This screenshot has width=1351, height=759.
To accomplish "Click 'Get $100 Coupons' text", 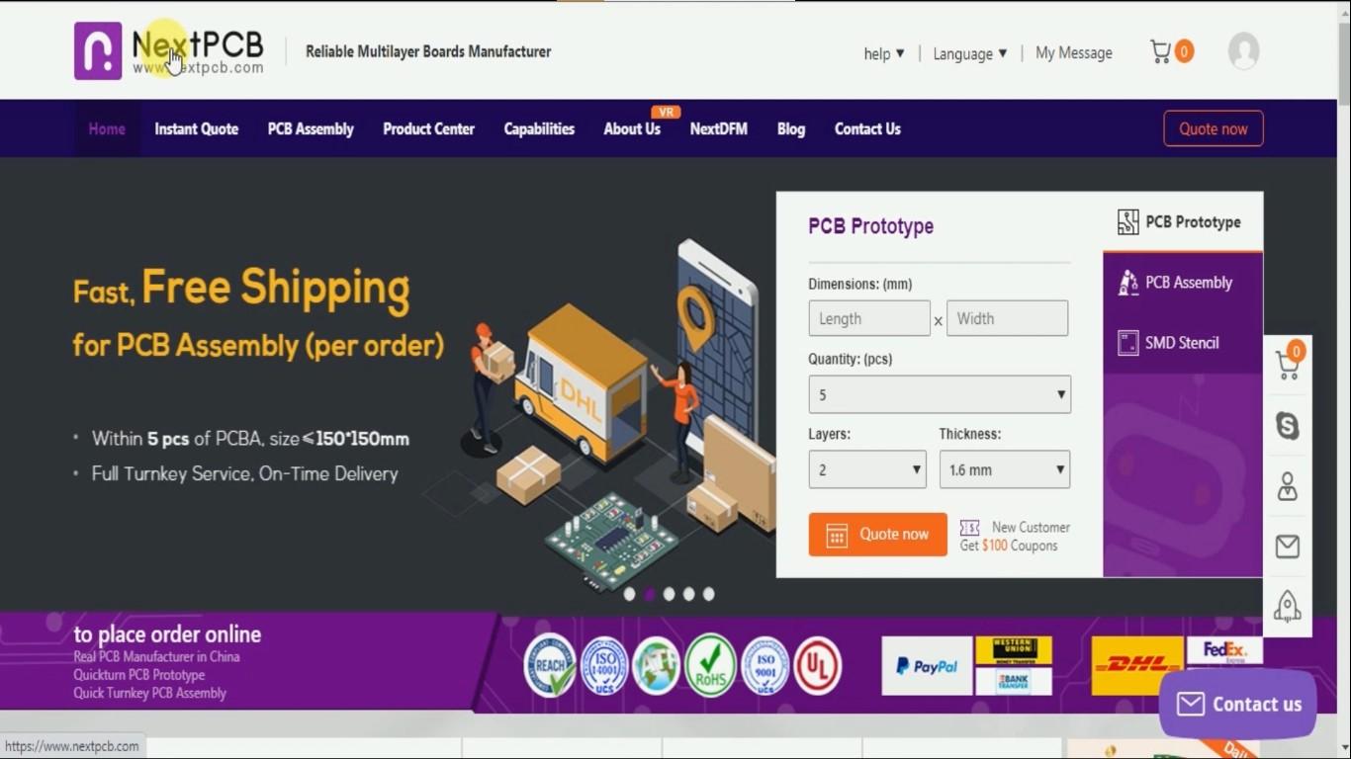I will coord(1009,546).
